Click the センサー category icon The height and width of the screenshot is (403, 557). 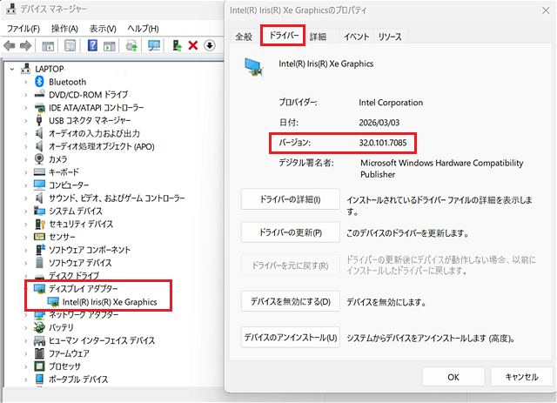pos(39,237)
